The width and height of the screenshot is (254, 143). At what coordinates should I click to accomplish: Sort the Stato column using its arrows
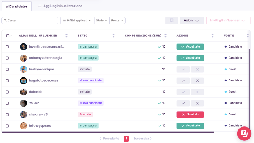click(x=113, y=36)
